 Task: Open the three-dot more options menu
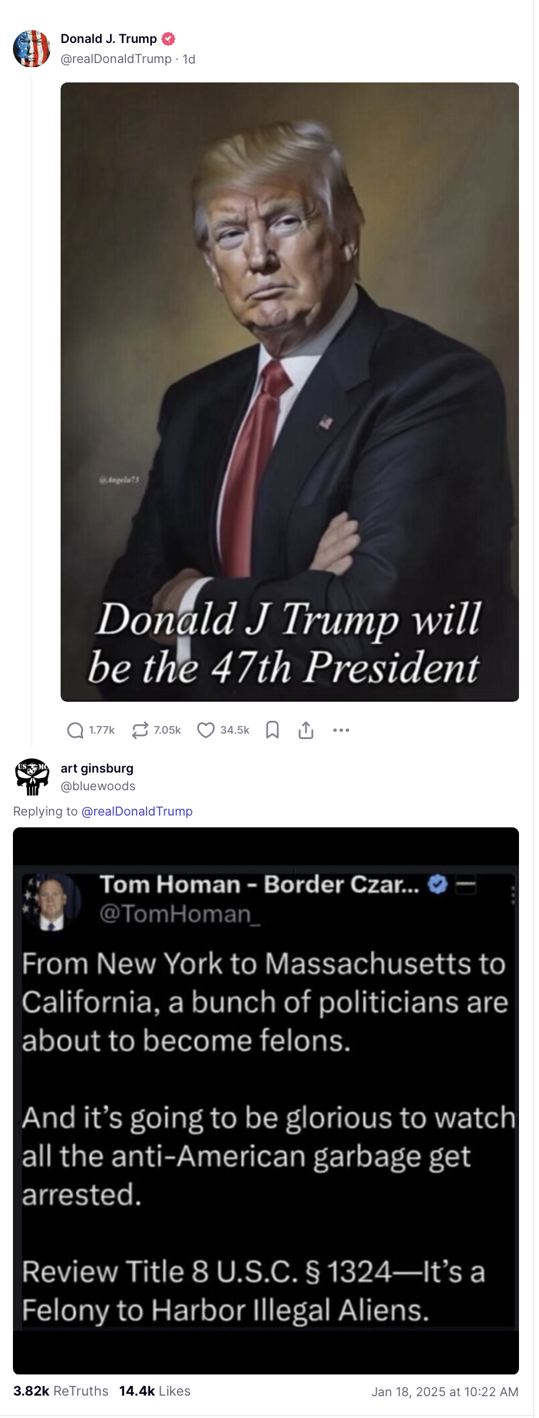(x=341, y=730)
